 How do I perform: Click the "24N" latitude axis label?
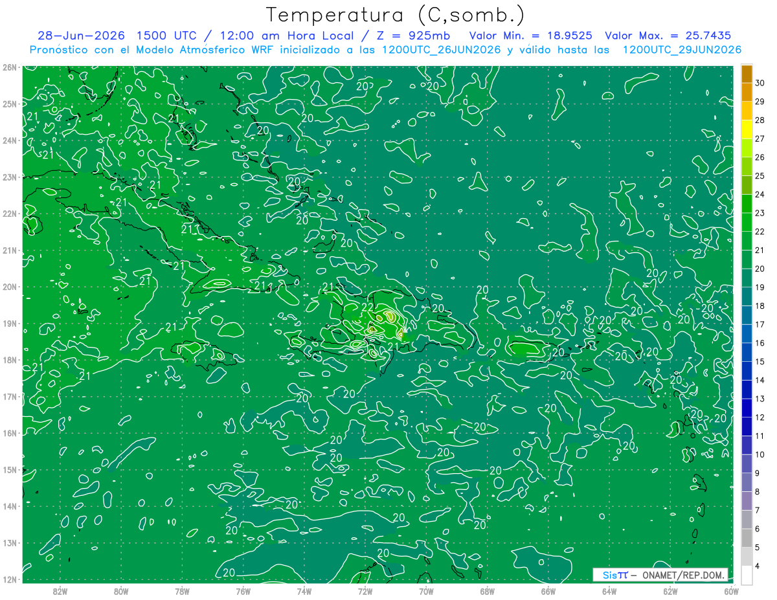(x=10, y=140)
